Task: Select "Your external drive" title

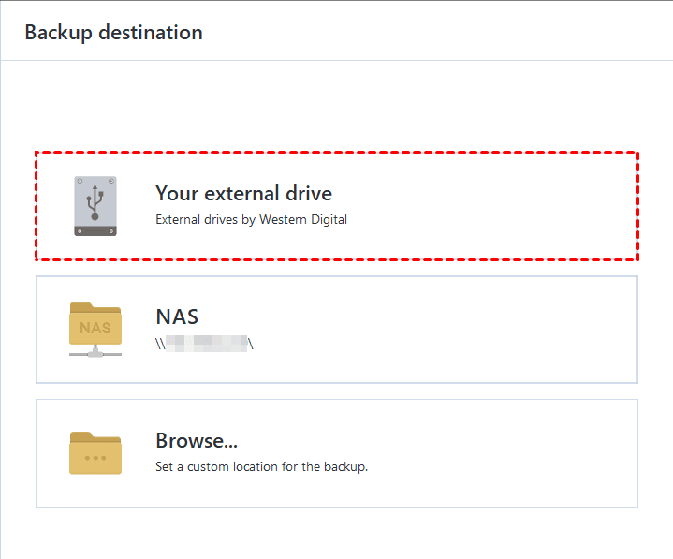Action: (243, 194)
